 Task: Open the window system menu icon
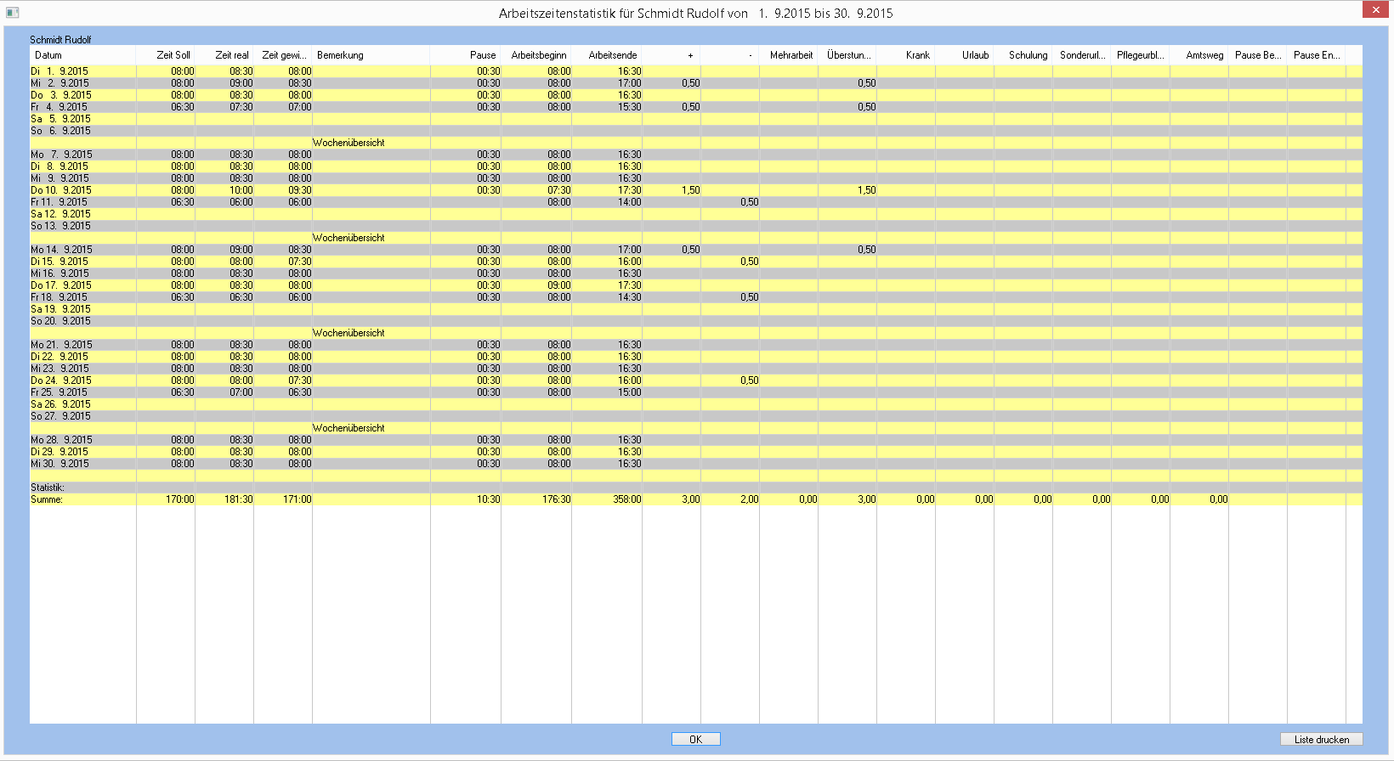pyautogui.click(x=12, y=13)
